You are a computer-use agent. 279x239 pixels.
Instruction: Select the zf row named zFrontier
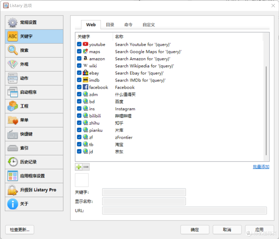pos(169,137)
